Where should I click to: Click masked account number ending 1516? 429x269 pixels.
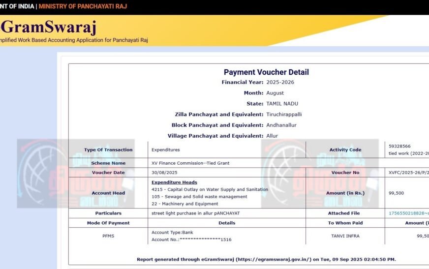(x=191, y=239)
